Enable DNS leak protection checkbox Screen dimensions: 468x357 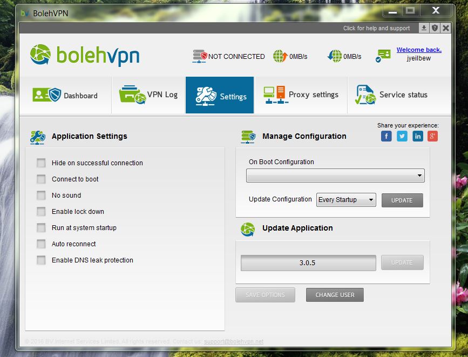pos(41,260)
